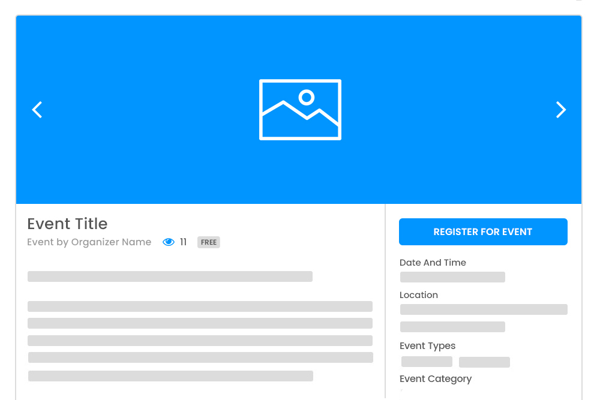The image size is (600, 400).
Task: Click the previous slide left chevron
Action: click(x=37, y=110)
